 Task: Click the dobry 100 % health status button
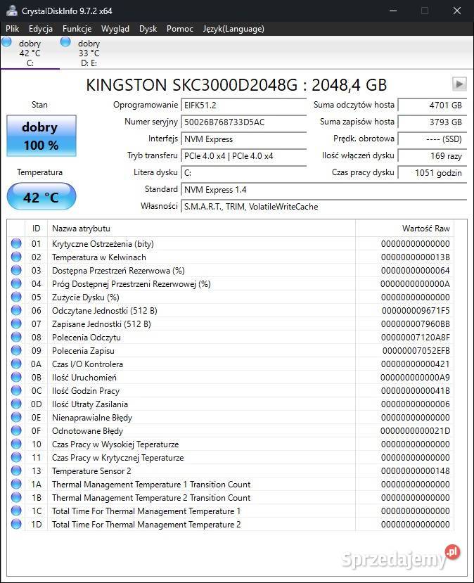[41, 136]
